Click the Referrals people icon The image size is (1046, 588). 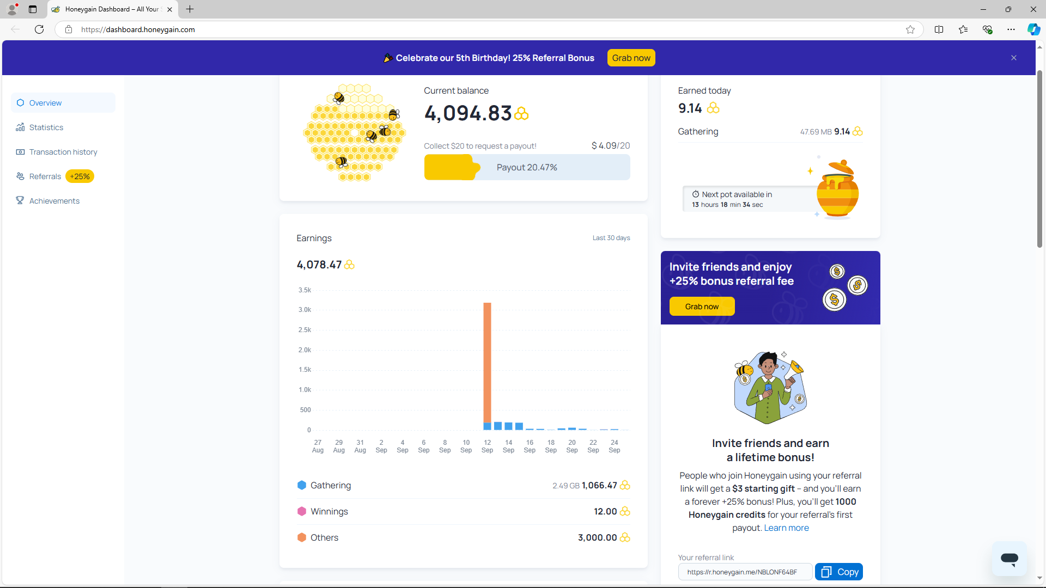20,176
